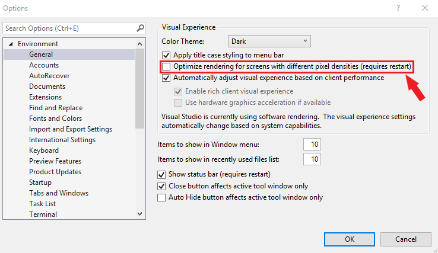Open the Color Theme dropdown

point(269,41)
